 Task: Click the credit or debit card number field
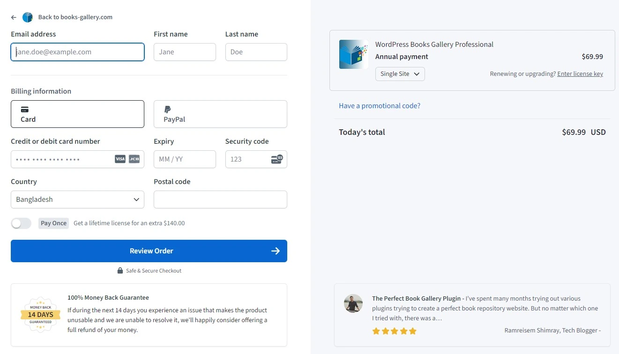click(77, 159)
